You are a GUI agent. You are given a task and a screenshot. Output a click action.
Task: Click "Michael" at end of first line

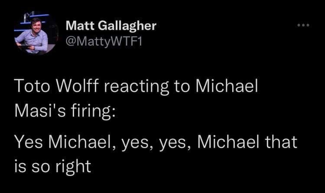[x=227, y=85]
